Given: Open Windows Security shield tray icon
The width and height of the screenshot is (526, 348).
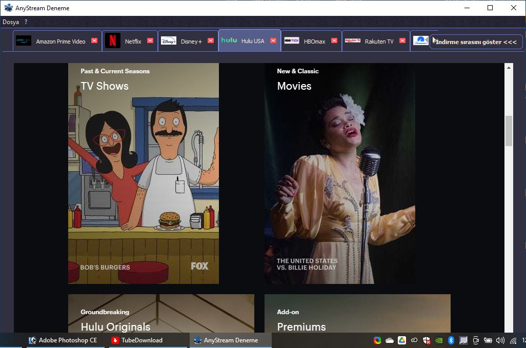Looking at the screenshot, I should [426, 340].
